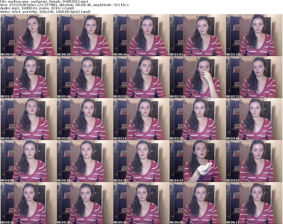This screenshot has width=283, height=224.
Task: Click the 'File:' name header line
Action: pyautogui.click(x=44, y=2)
